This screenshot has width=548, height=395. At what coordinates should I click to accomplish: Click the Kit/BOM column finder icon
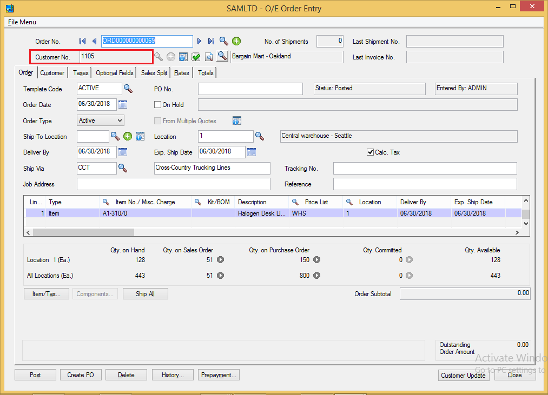pos(198,202)
